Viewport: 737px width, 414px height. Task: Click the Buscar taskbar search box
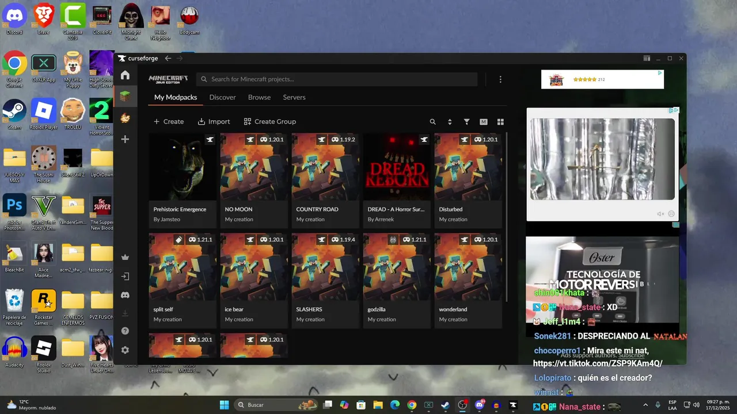point(276,405)
